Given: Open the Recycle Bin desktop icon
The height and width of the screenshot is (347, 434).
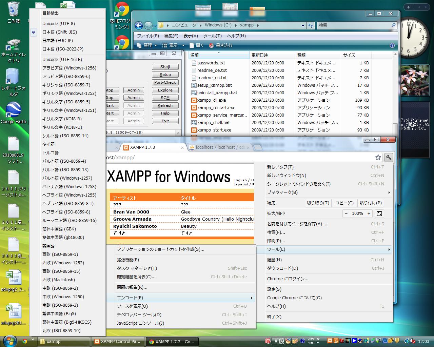Looking at the screenshot, I should 14,12.
